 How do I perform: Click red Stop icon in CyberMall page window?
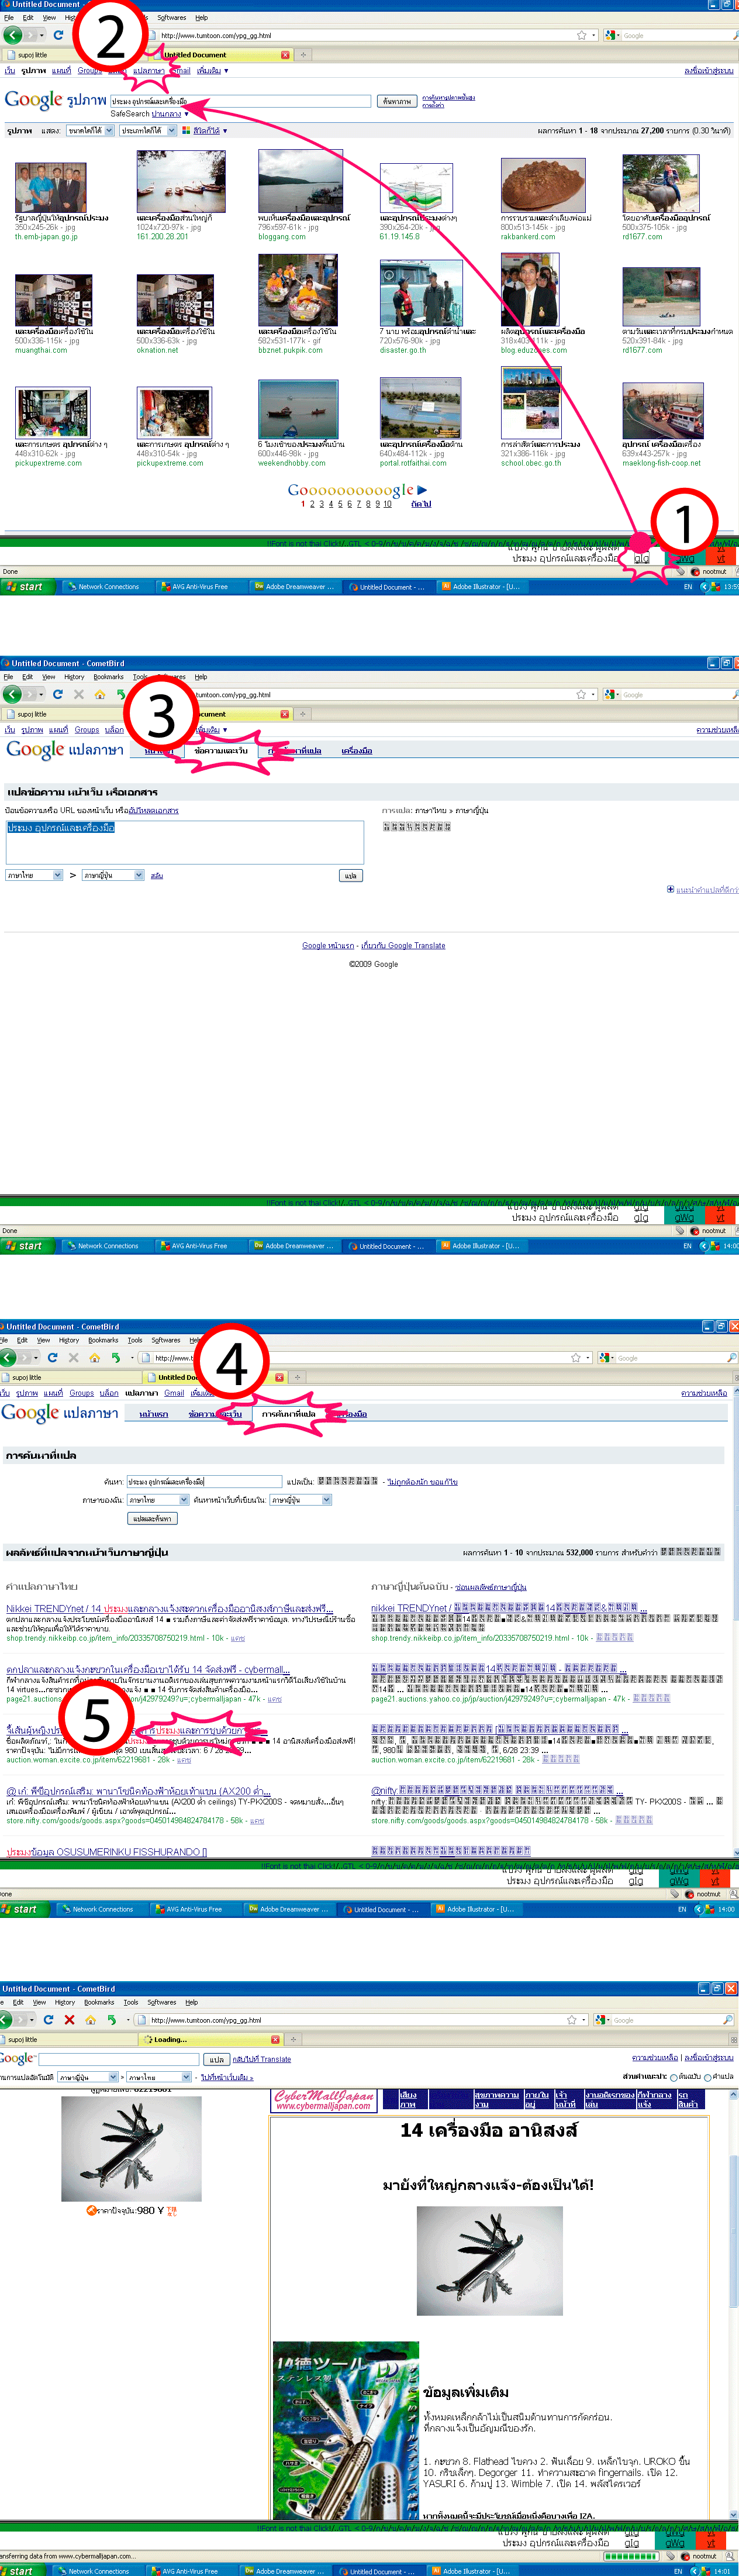pyautogui.click(x=69, y=2020)
